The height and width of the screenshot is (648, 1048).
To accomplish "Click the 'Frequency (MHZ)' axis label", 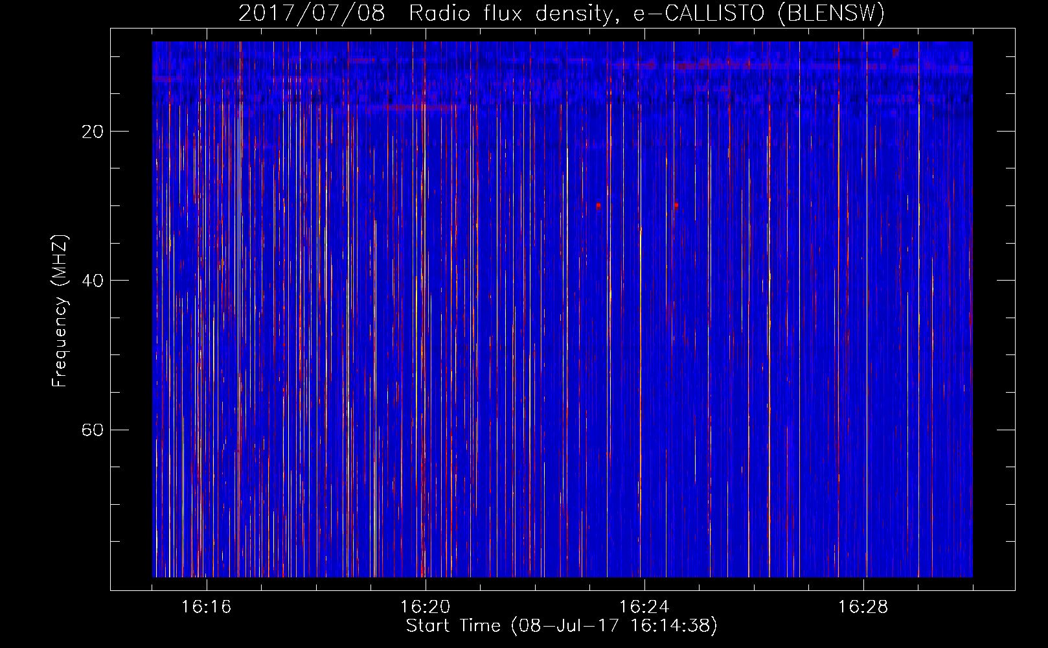I will click(60, 311).
